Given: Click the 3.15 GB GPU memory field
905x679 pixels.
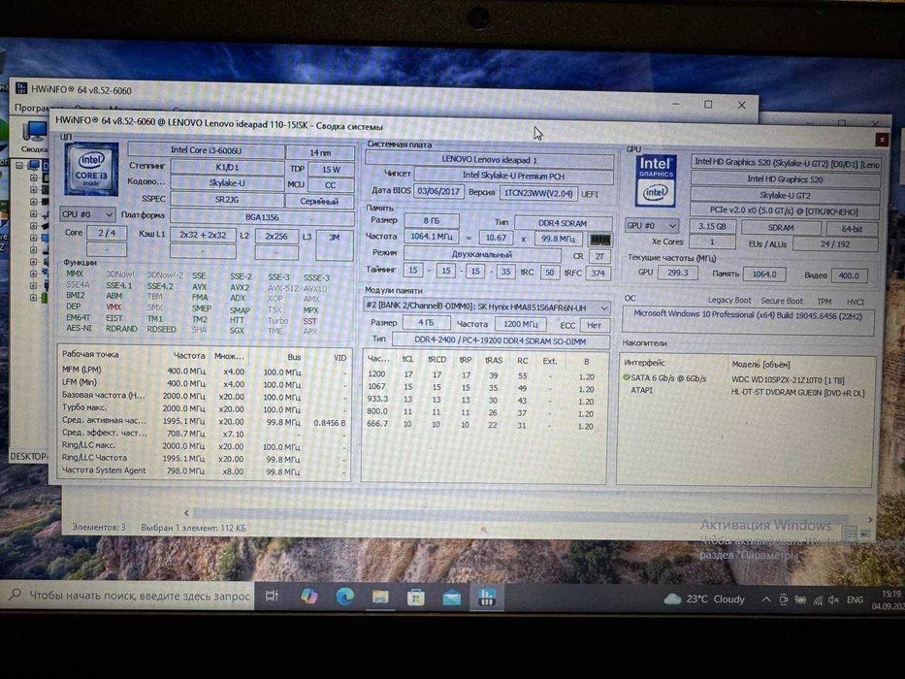Looking at the screenshot, I should point(712,226).
